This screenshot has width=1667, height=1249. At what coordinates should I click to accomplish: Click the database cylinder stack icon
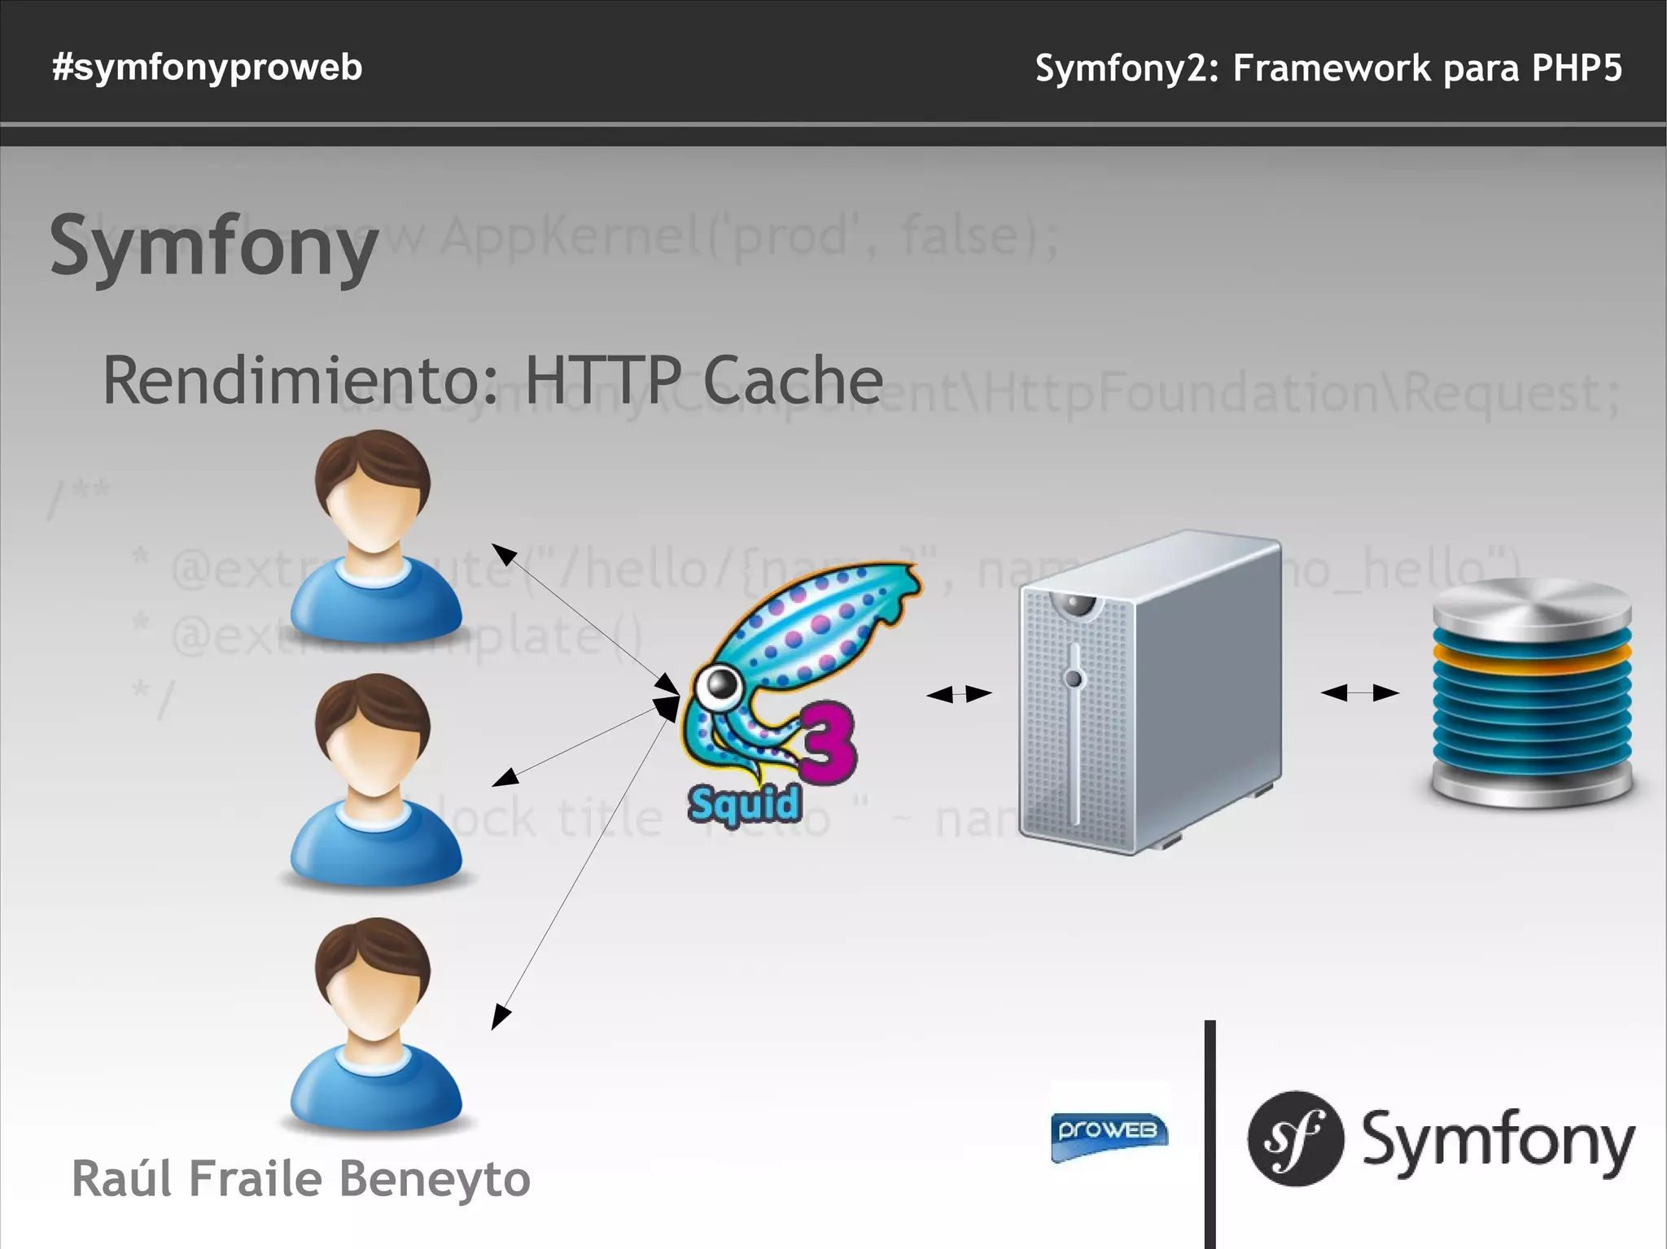pyautogui.click(x=1531, y=693)
